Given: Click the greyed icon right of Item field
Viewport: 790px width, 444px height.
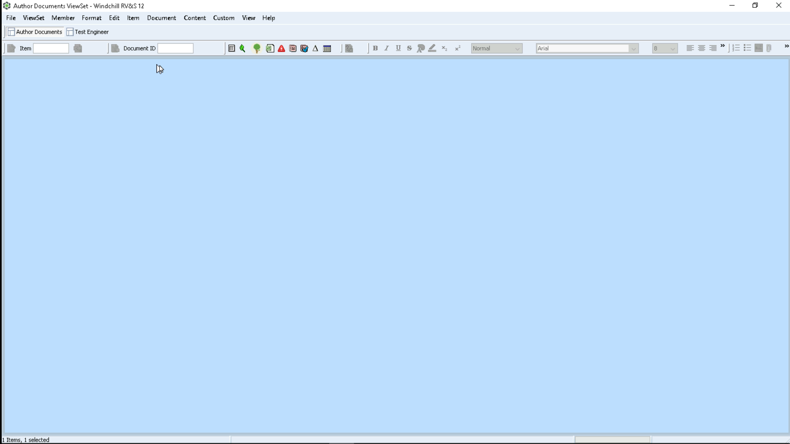Looking at the screenshot, I should (x=78, y=49).
